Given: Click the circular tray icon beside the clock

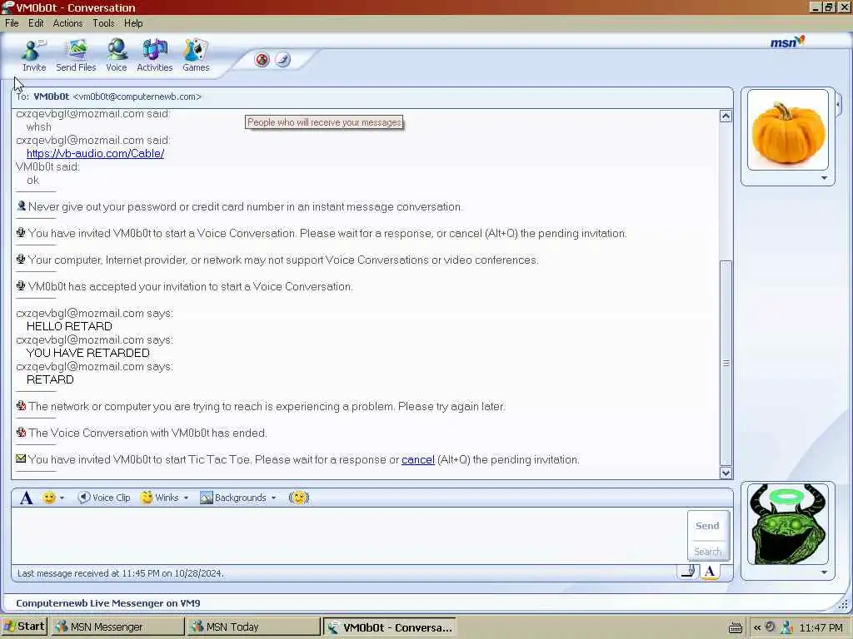Looking at the screenshot, I should pos(771,627).
